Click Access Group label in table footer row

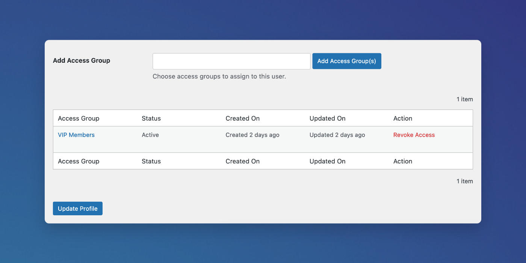(79, 161)
